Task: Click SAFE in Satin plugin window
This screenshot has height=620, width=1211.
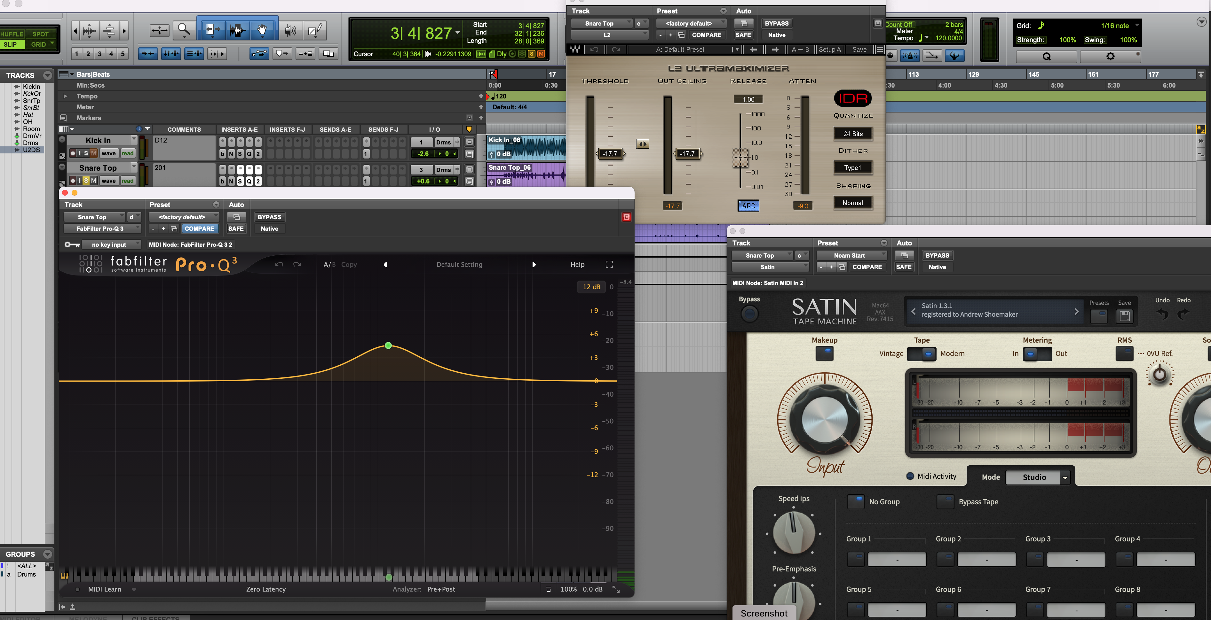Action: pyautogui.click(x=904, y=267)
